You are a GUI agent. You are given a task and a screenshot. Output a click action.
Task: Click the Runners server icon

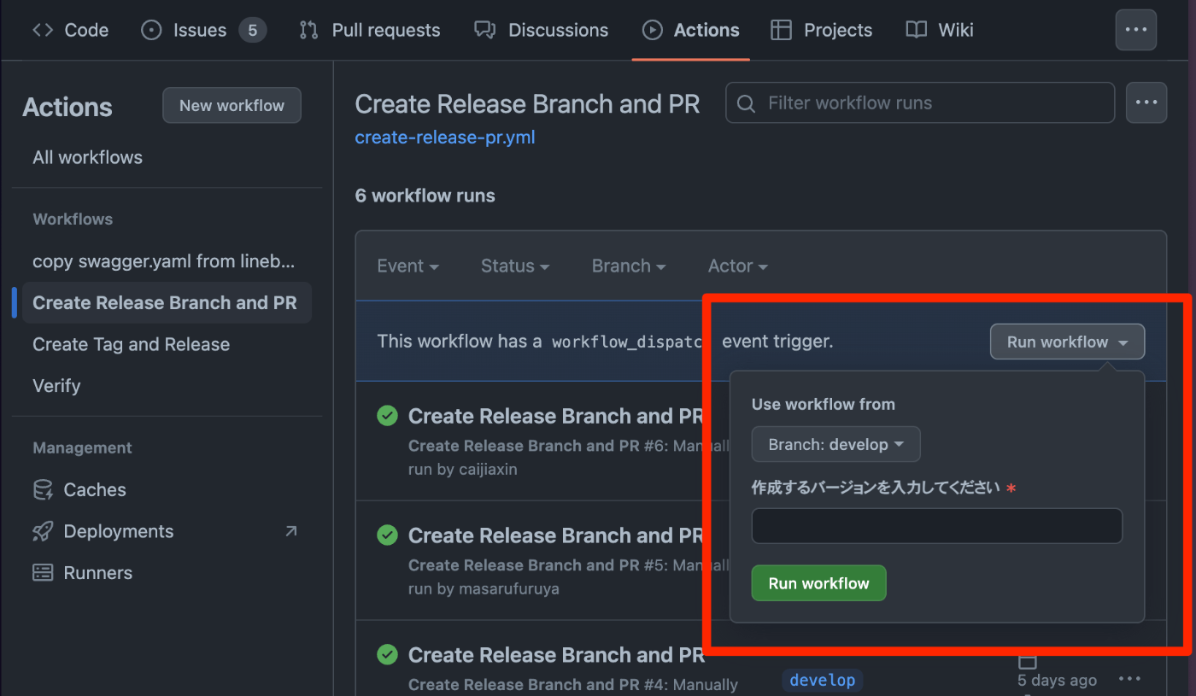43,573
